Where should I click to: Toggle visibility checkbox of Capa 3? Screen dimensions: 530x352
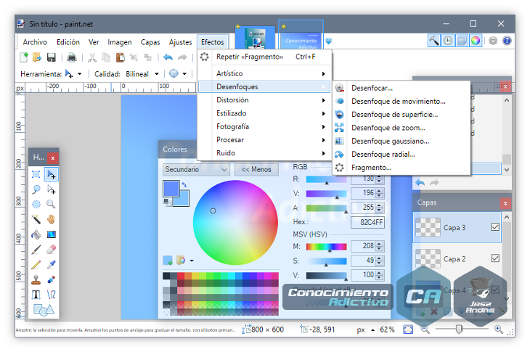[x=495, y=227]
